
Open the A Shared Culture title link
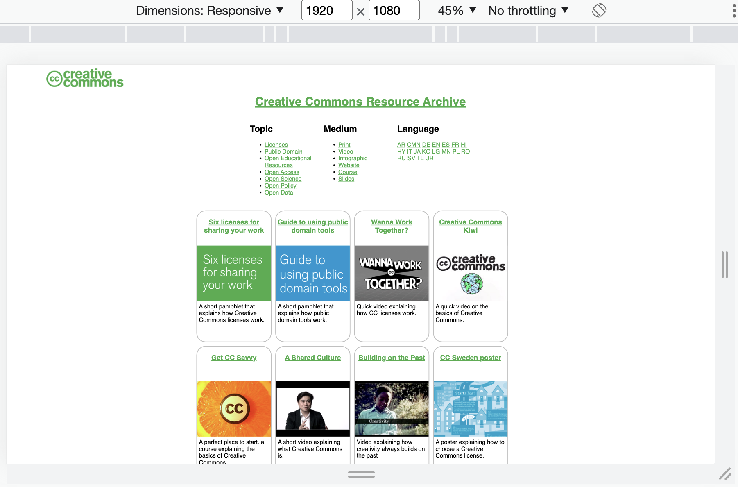tap(313, 358)
